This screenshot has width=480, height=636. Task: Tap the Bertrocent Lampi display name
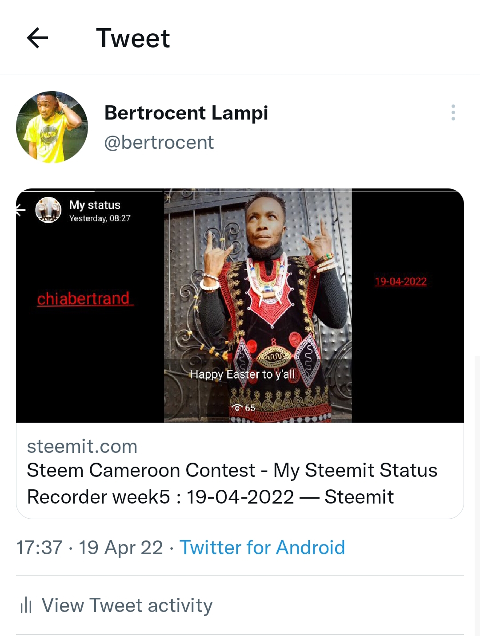click(x=186, y=113)
